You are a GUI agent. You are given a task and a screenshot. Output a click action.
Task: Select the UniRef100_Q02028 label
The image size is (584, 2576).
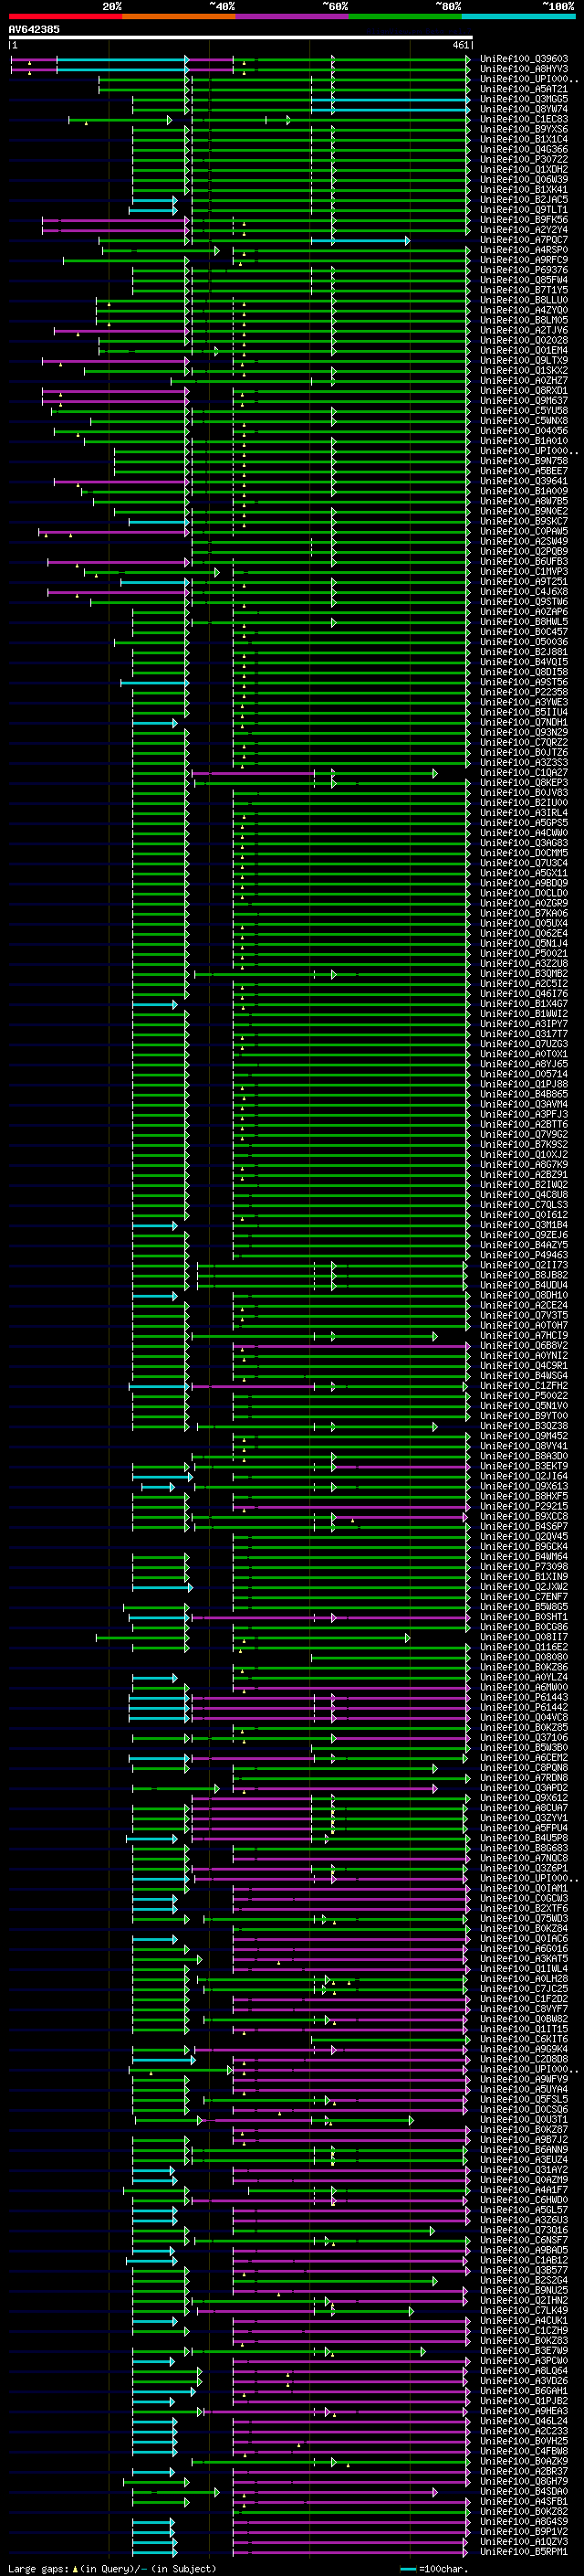click(524, 340)
